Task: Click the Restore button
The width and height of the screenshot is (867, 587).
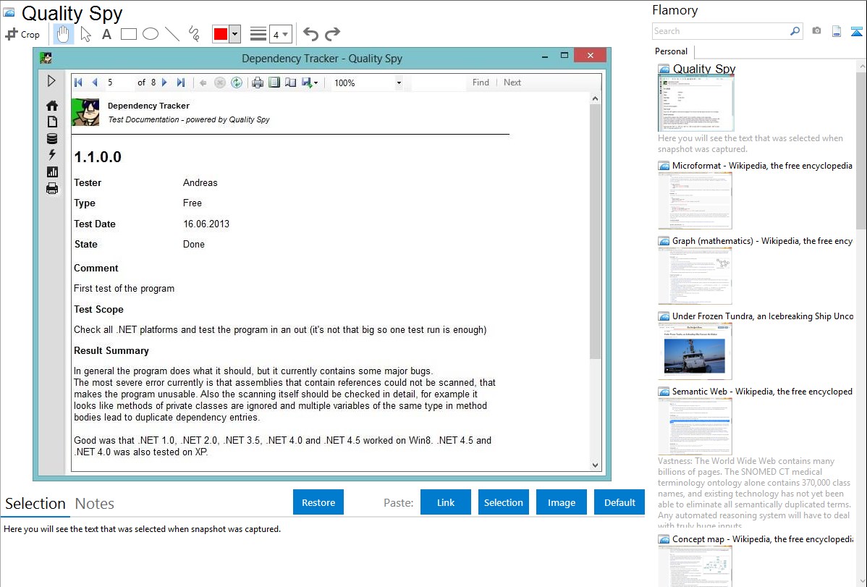Action: pos(318,502)
